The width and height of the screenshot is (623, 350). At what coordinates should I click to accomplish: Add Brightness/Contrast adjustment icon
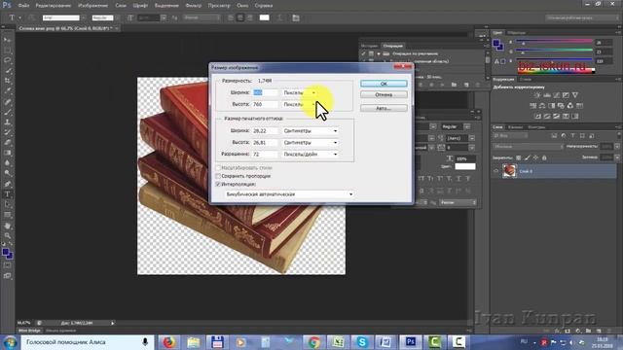537,95
